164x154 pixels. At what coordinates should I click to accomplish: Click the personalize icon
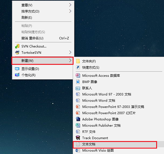[x=17, y=75]
